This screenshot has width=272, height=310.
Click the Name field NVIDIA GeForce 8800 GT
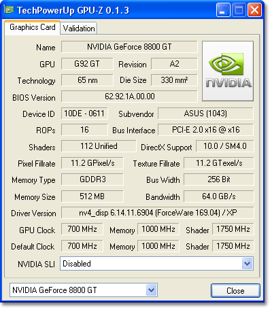(x=129, y=47)
